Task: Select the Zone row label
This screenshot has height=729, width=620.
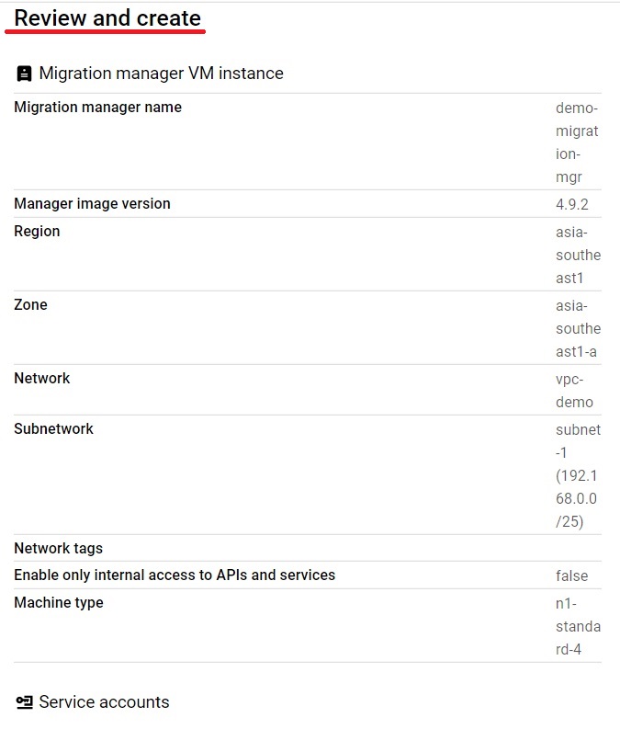Action: [x=30, y=304]
